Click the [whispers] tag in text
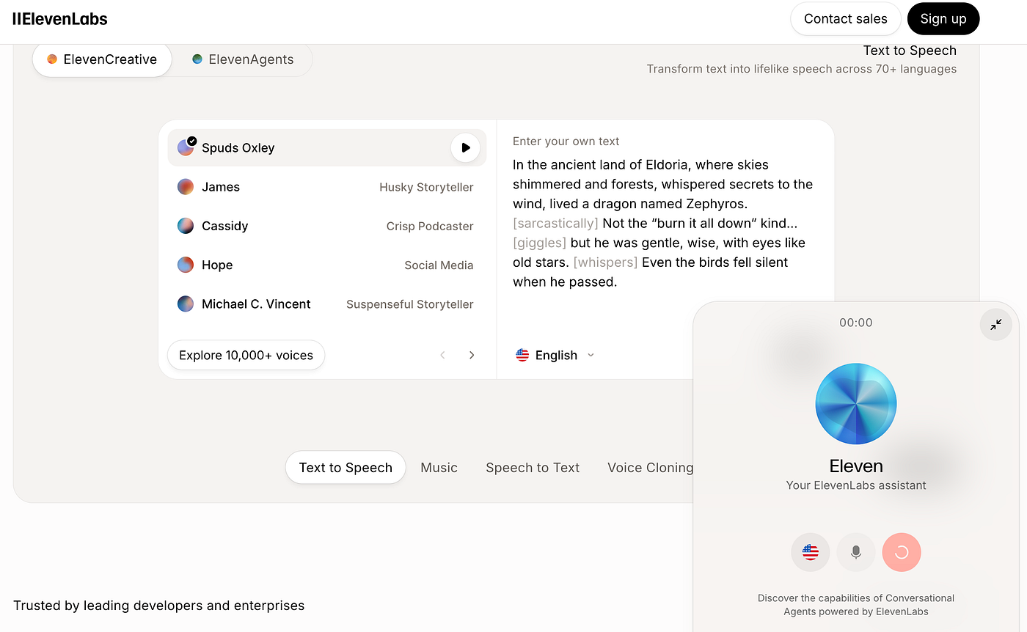This screenshot has height=632, width=1027. [605, 262]
